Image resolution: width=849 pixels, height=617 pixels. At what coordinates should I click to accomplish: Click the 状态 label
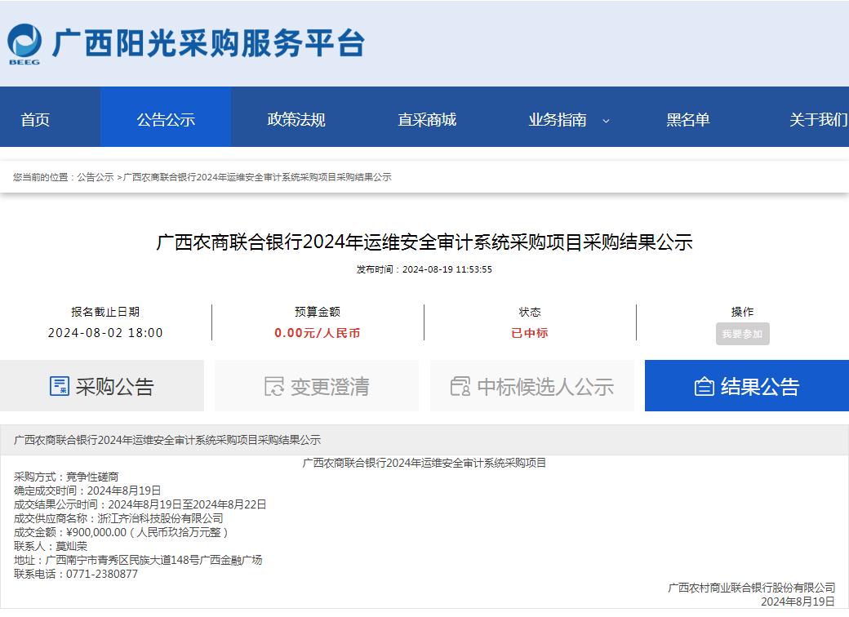(x=530, y=312)
